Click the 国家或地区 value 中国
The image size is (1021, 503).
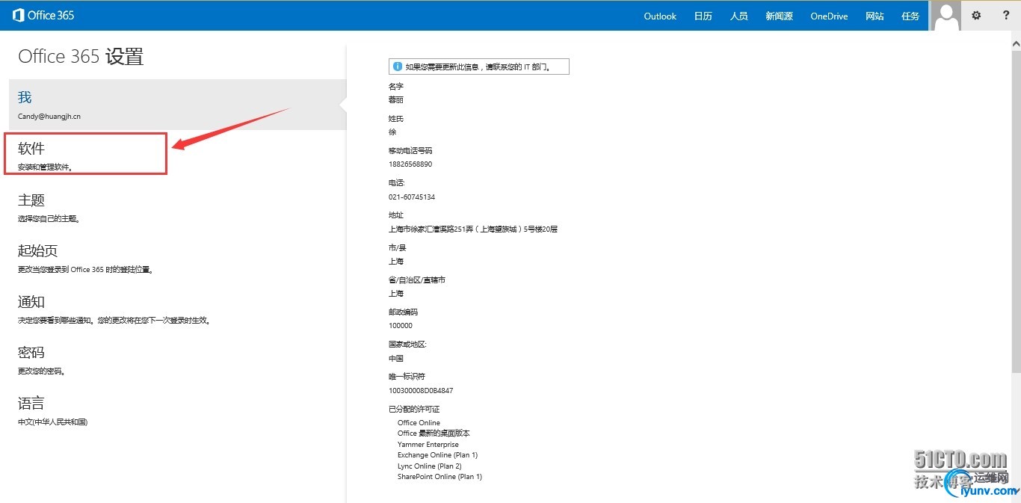pyautogui.click(x=396, y=359)
